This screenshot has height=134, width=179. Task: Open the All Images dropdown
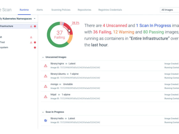169,10
